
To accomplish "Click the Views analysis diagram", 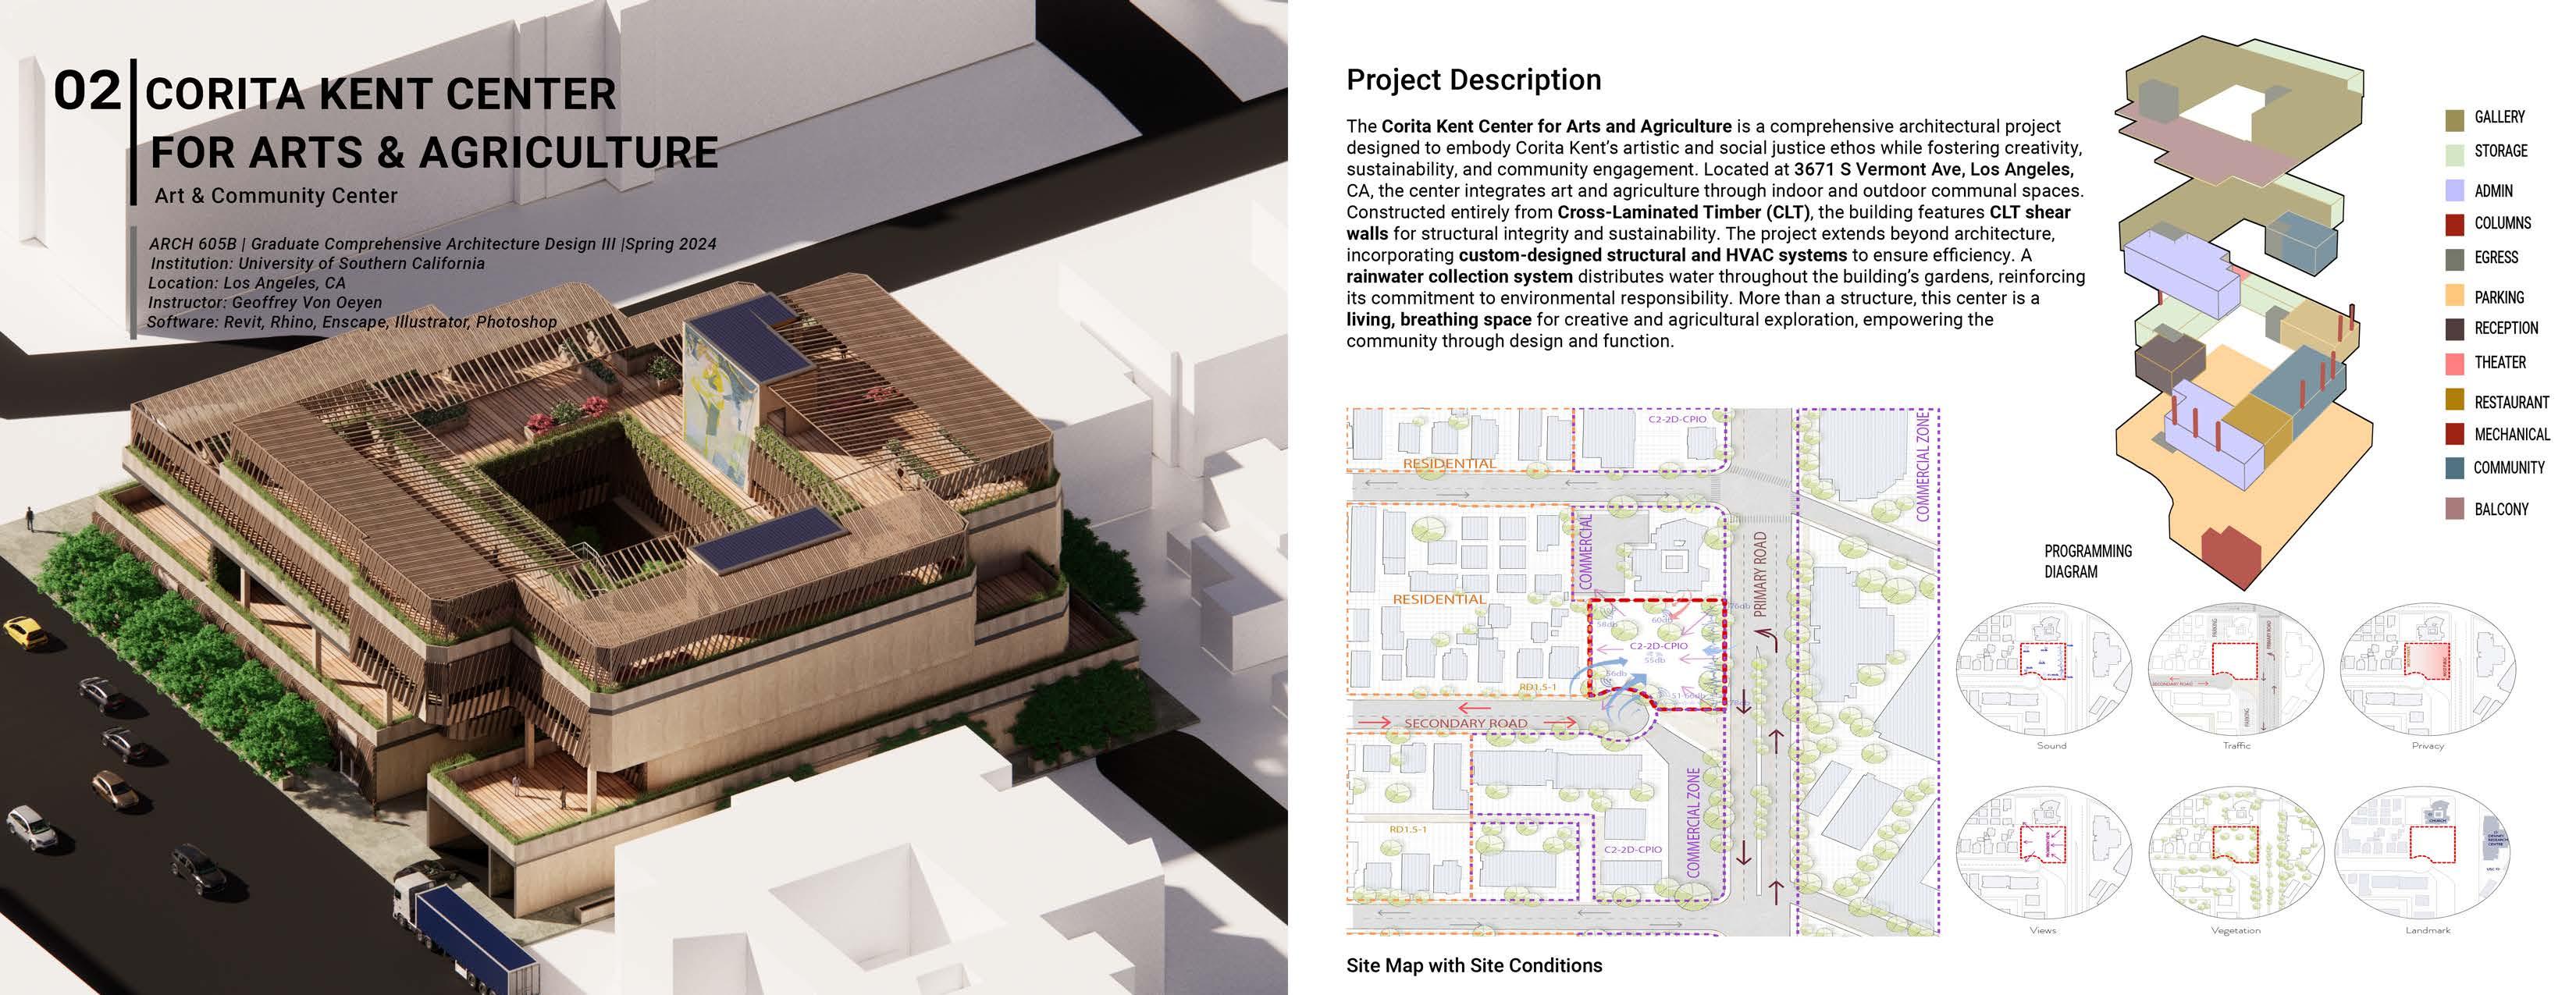I will 2043,853.
